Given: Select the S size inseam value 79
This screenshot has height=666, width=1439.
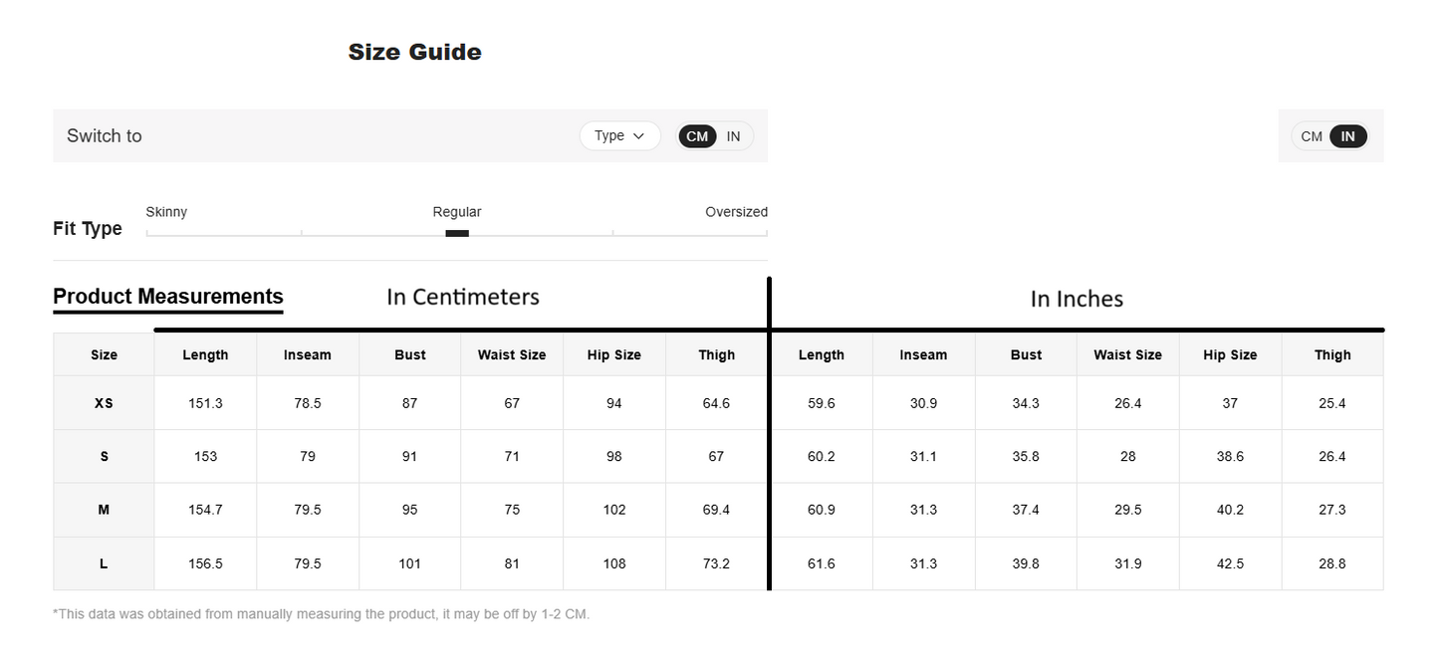Looking at the screenshot, I should coord(307,456).
